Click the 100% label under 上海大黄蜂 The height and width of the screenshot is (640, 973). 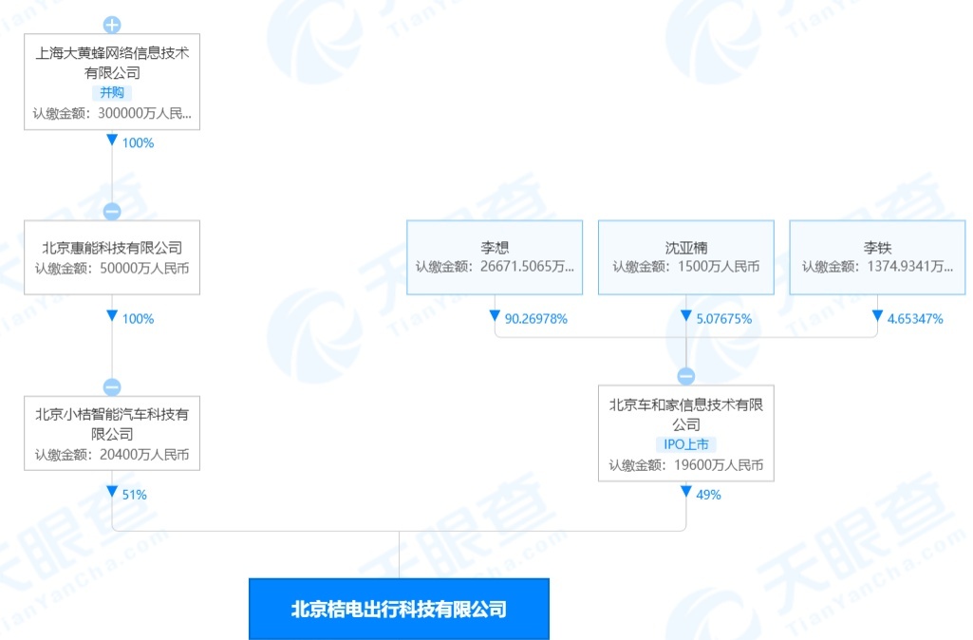[x=138, y=142]
